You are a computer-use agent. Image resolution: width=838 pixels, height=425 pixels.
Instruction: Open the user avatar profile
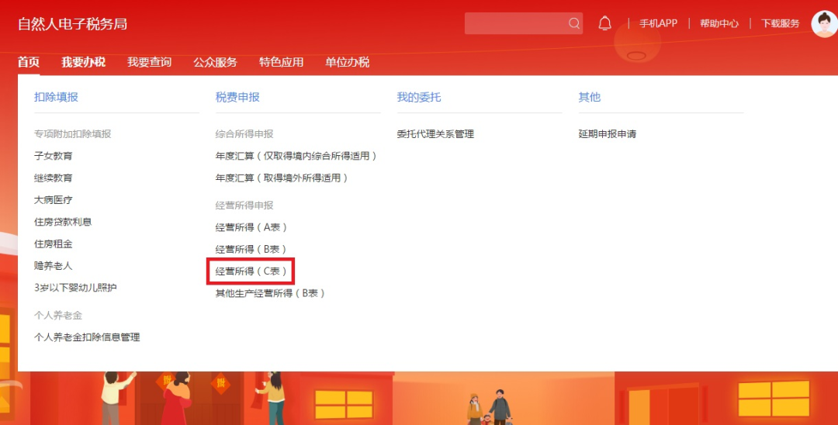pos(824,24)
